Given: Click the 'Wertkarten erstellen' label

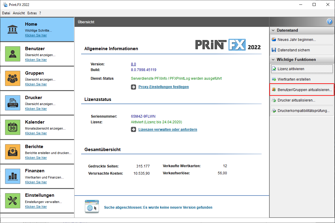Looking at the screenshot, I should (x=294, y=79).
